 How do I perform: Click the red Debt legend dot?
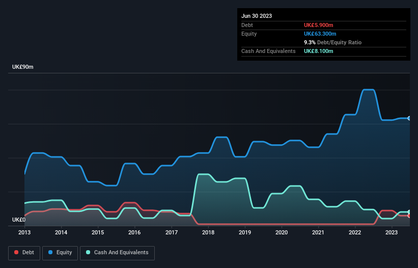pyautogui.click(x=16, y=252)
